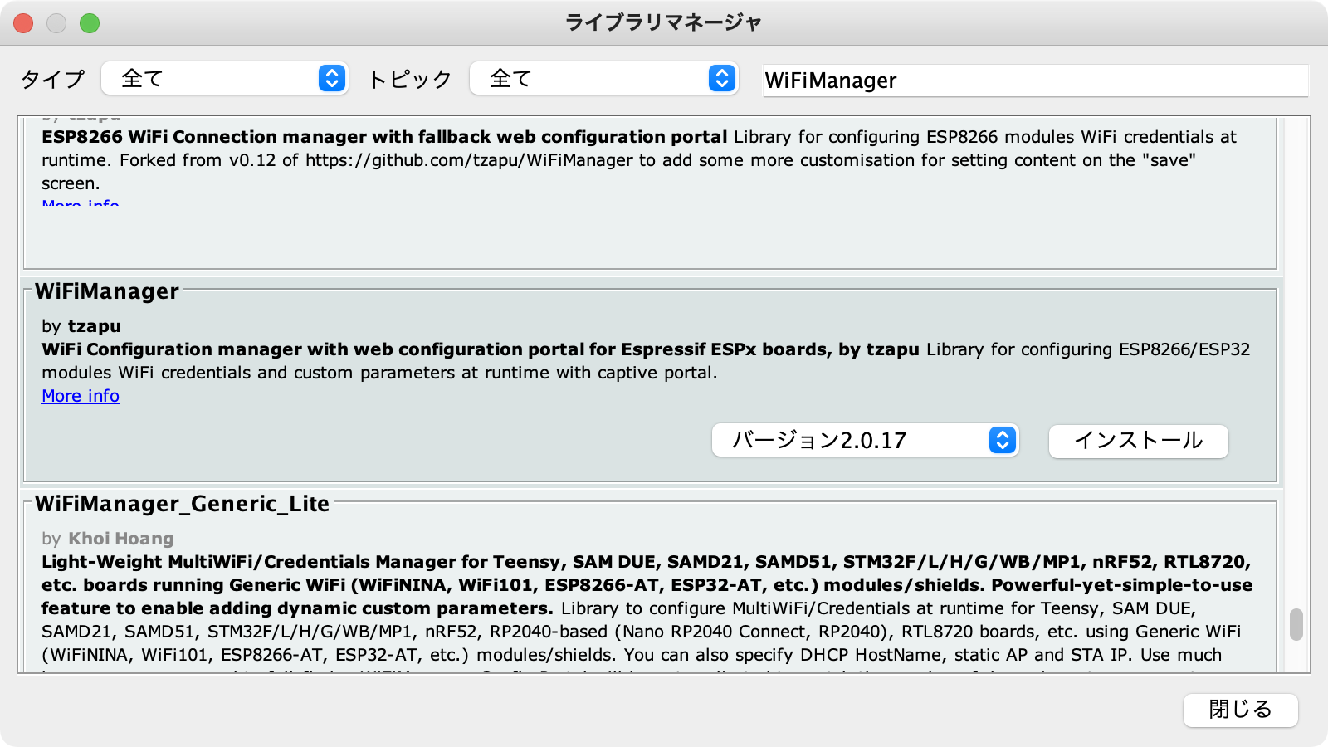1328x747 pixels.
Task: Click the blue arrows on the トピック selector
Action: pyautogui.click(x=722, y=79)
